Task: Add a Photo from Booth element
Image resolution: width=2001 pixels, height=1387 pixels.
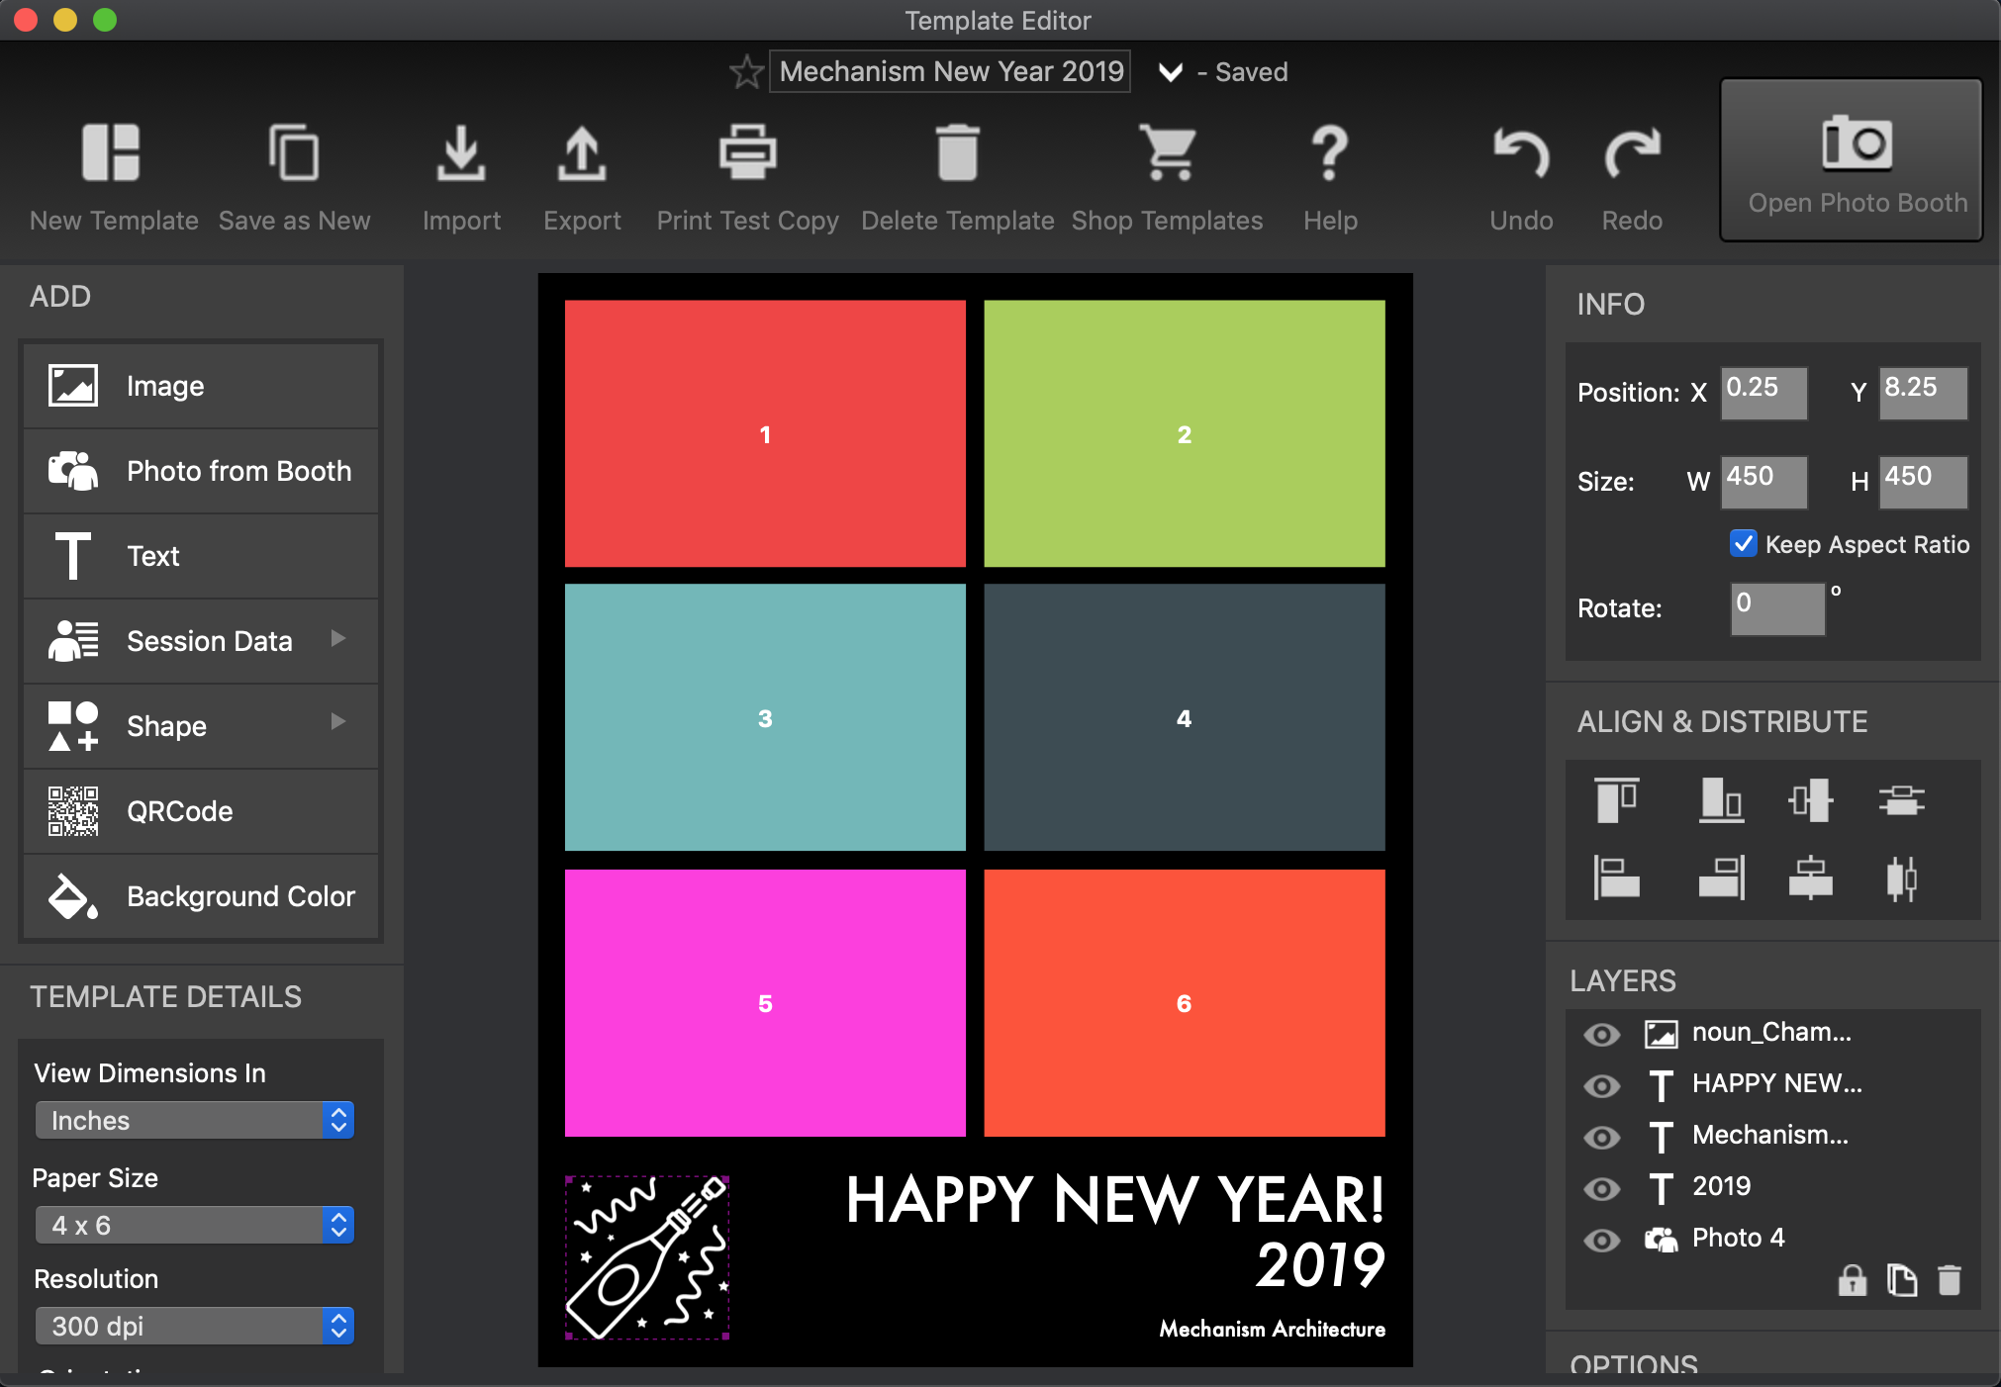Action: point(201,471)
